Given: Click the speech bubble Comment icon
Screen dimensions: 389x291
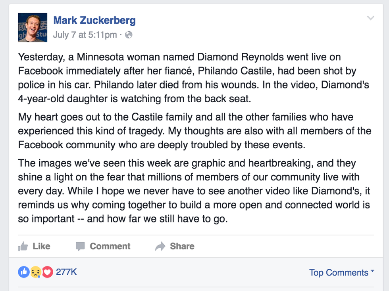Looking at the screenshot, I should pos(80,246).
